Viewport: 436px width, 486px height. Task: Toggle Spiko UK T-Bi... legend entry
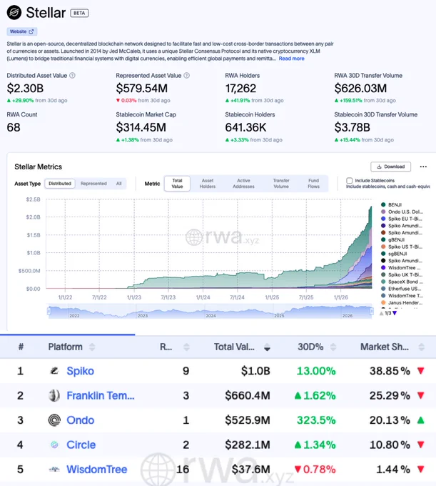coord(402,274)
